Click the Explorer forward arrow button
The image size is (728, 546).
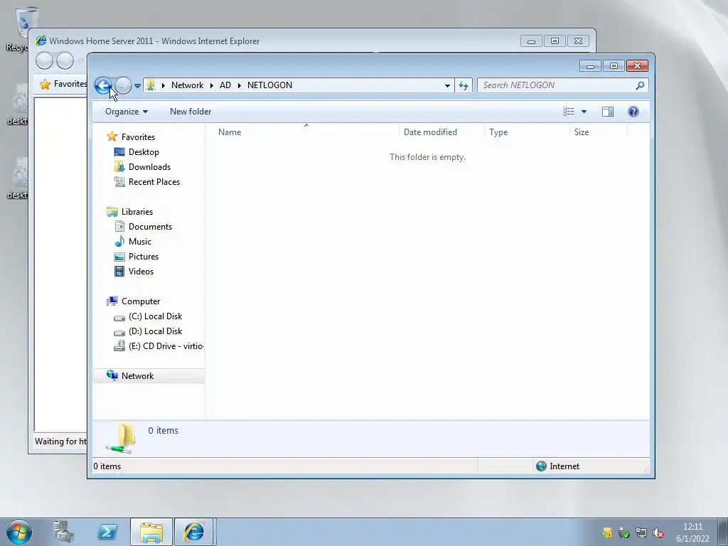pyautogui.click(x=124, y=85)
